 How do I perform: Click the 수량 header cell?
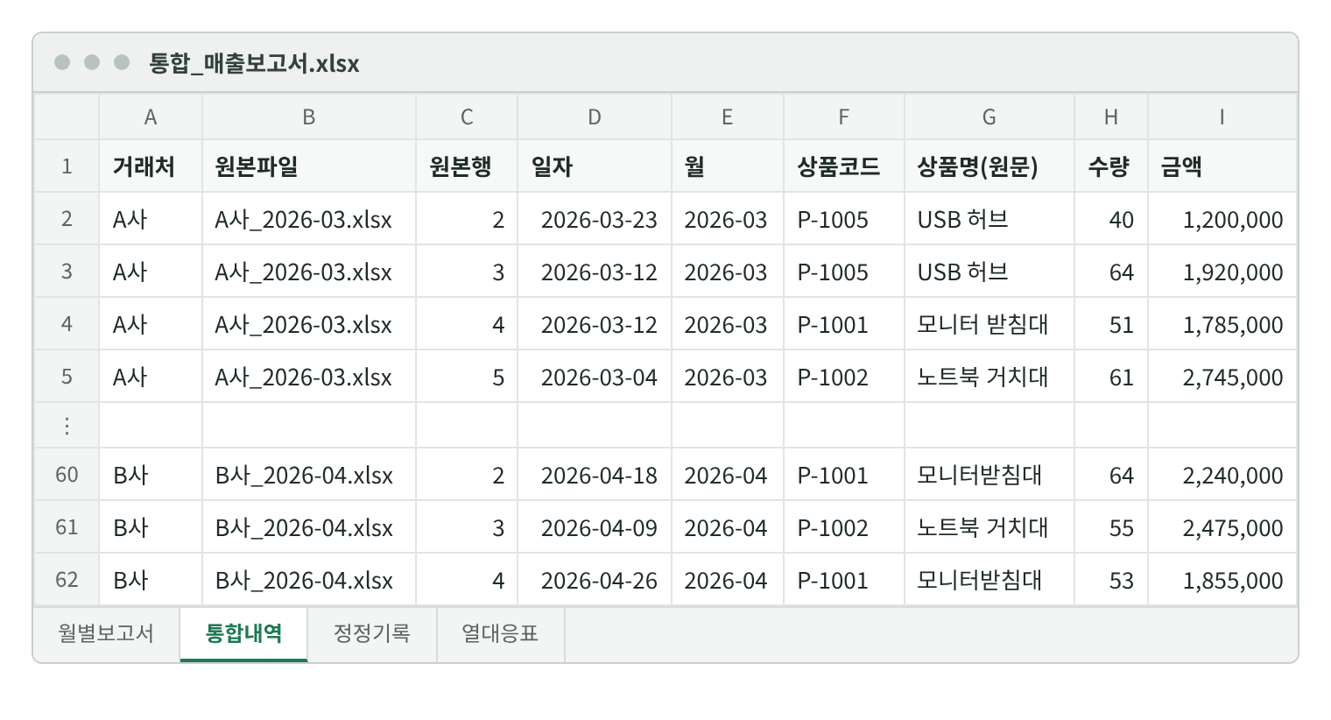click(1111, 166)
